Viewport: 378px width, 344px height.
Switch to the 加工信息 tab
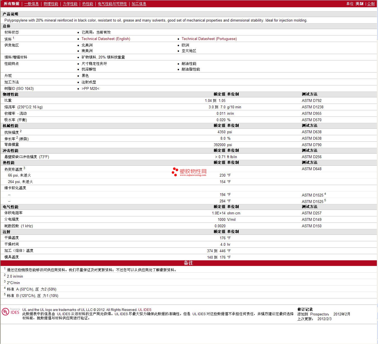pyautogui.click(x=139, y=4)
